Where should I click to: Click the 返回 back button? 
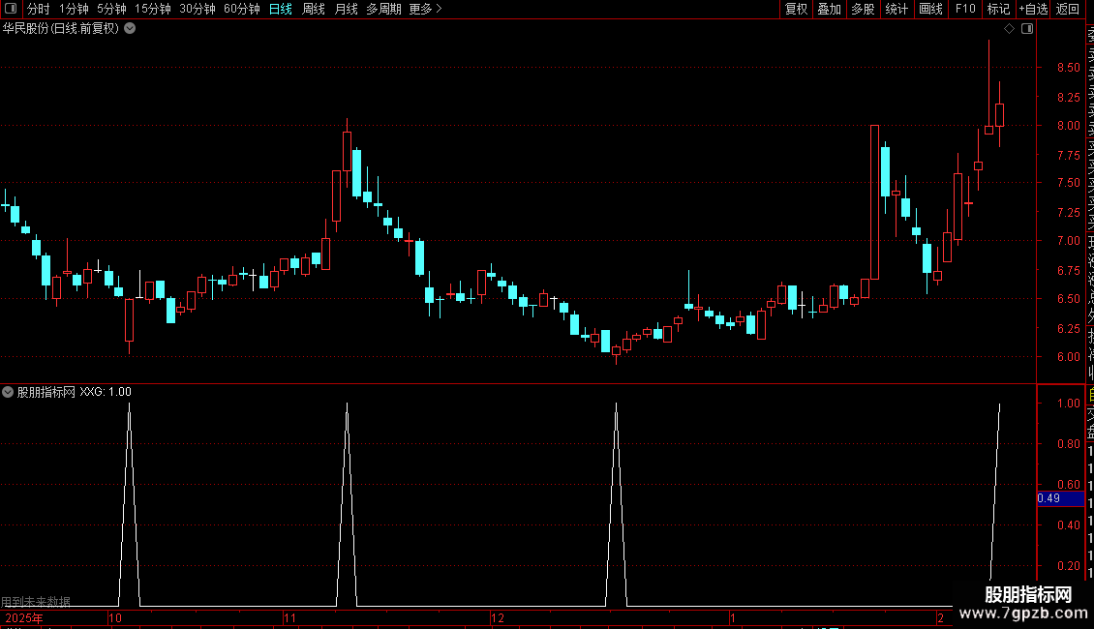click(x=1068, y=9)
